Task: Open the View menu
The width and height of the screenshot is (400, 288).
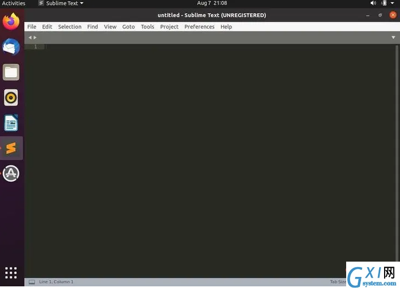Action: [110, 27]
